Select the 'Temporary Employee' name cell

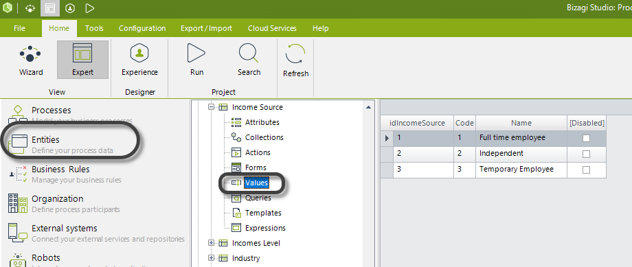(521, 170)
